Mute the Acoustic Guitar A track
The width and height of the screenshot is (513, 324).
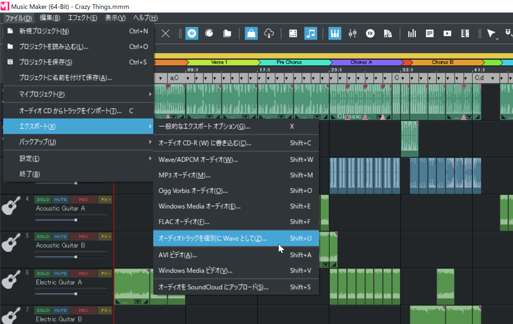[x=60, y=199]
